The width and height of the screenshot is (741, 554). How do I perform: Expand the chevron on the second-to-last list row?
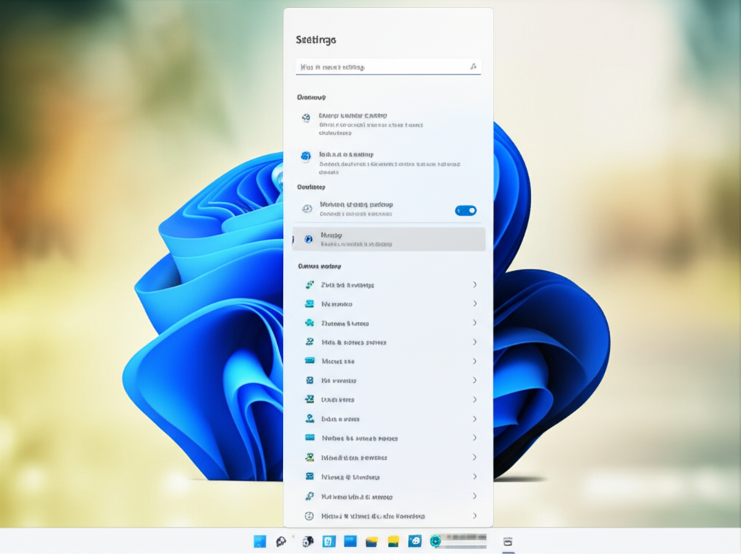475,496
